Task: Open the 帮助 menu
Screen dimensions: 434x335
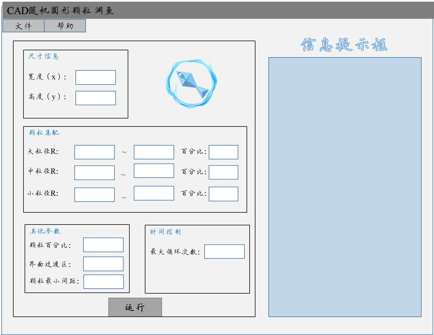Action: (x=65, y=26)
